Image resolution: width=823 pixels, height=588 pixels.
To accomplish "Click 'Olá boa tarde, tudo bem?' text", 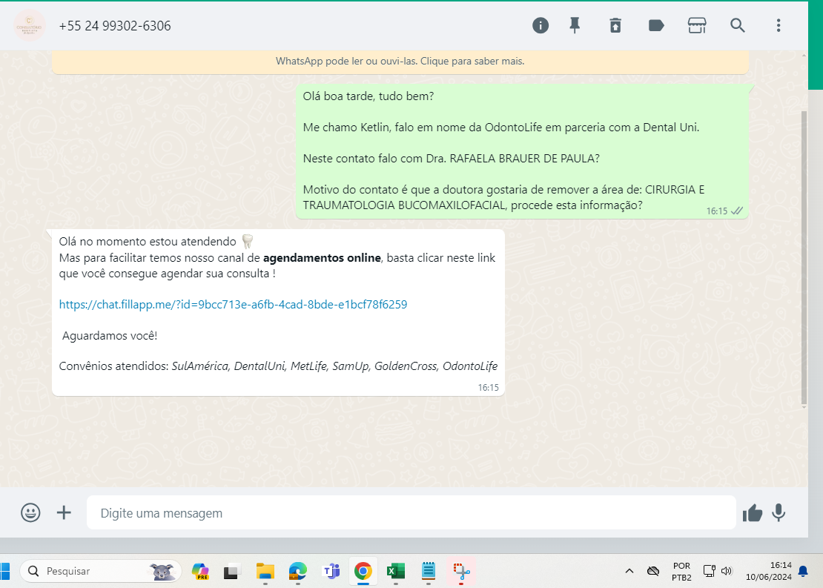I will coord(368,96).
